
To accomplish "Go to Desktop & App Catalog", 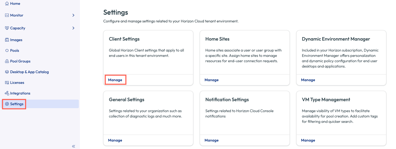I will click(x=29, y=72).
